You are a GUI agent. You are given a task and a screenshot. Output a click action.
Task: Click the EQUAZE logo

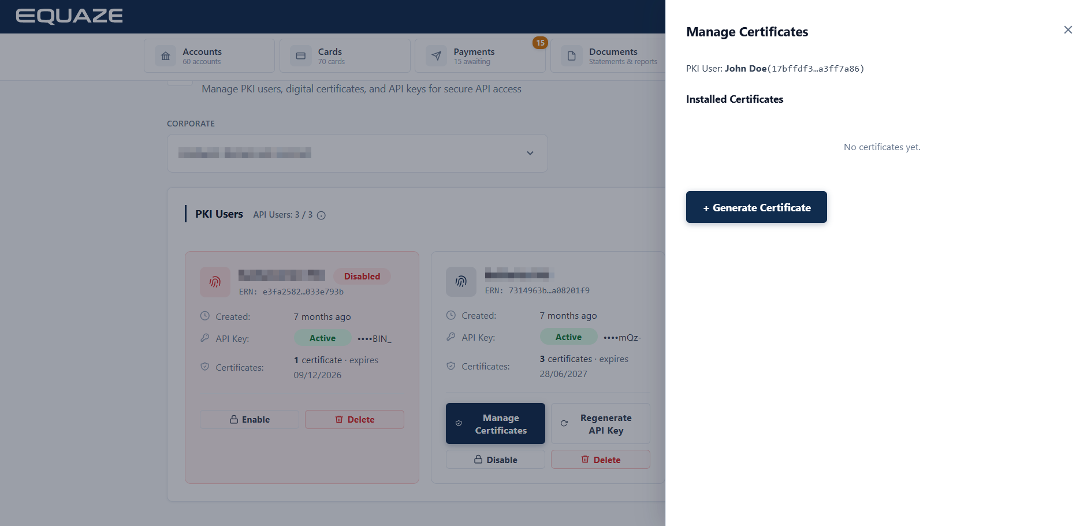click(69, 16)
